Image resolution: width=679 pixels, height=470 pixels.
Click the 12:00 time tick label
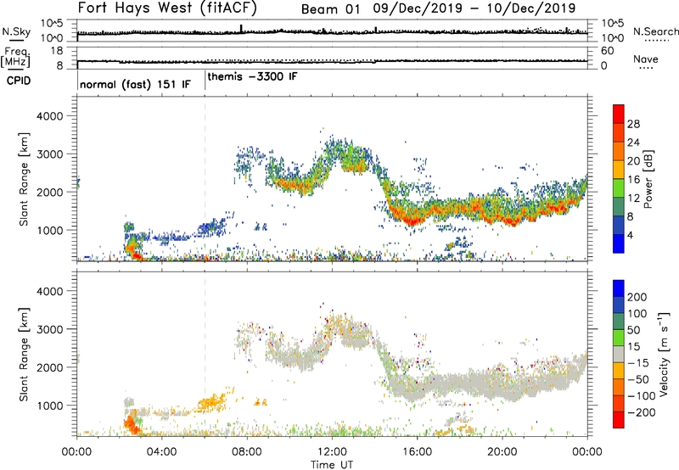332,452
